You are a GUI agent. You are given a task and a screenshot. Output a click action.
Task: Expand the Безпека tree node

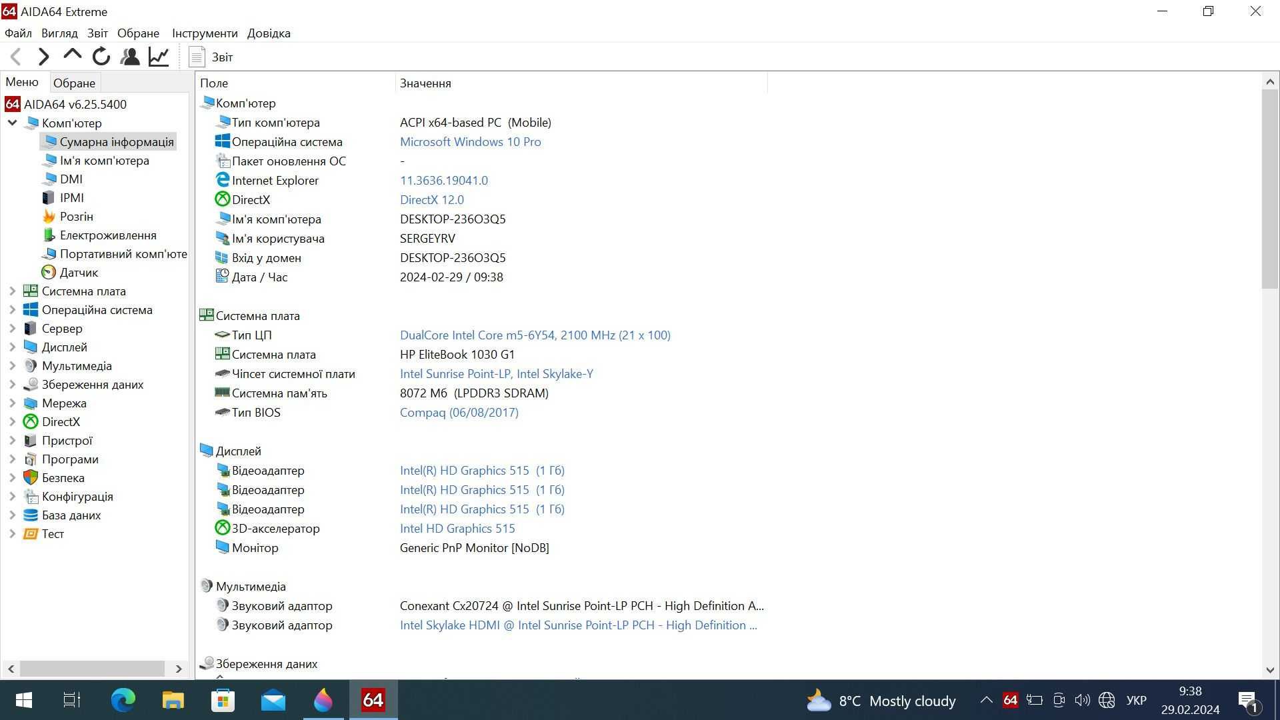(x=12, y=477)
